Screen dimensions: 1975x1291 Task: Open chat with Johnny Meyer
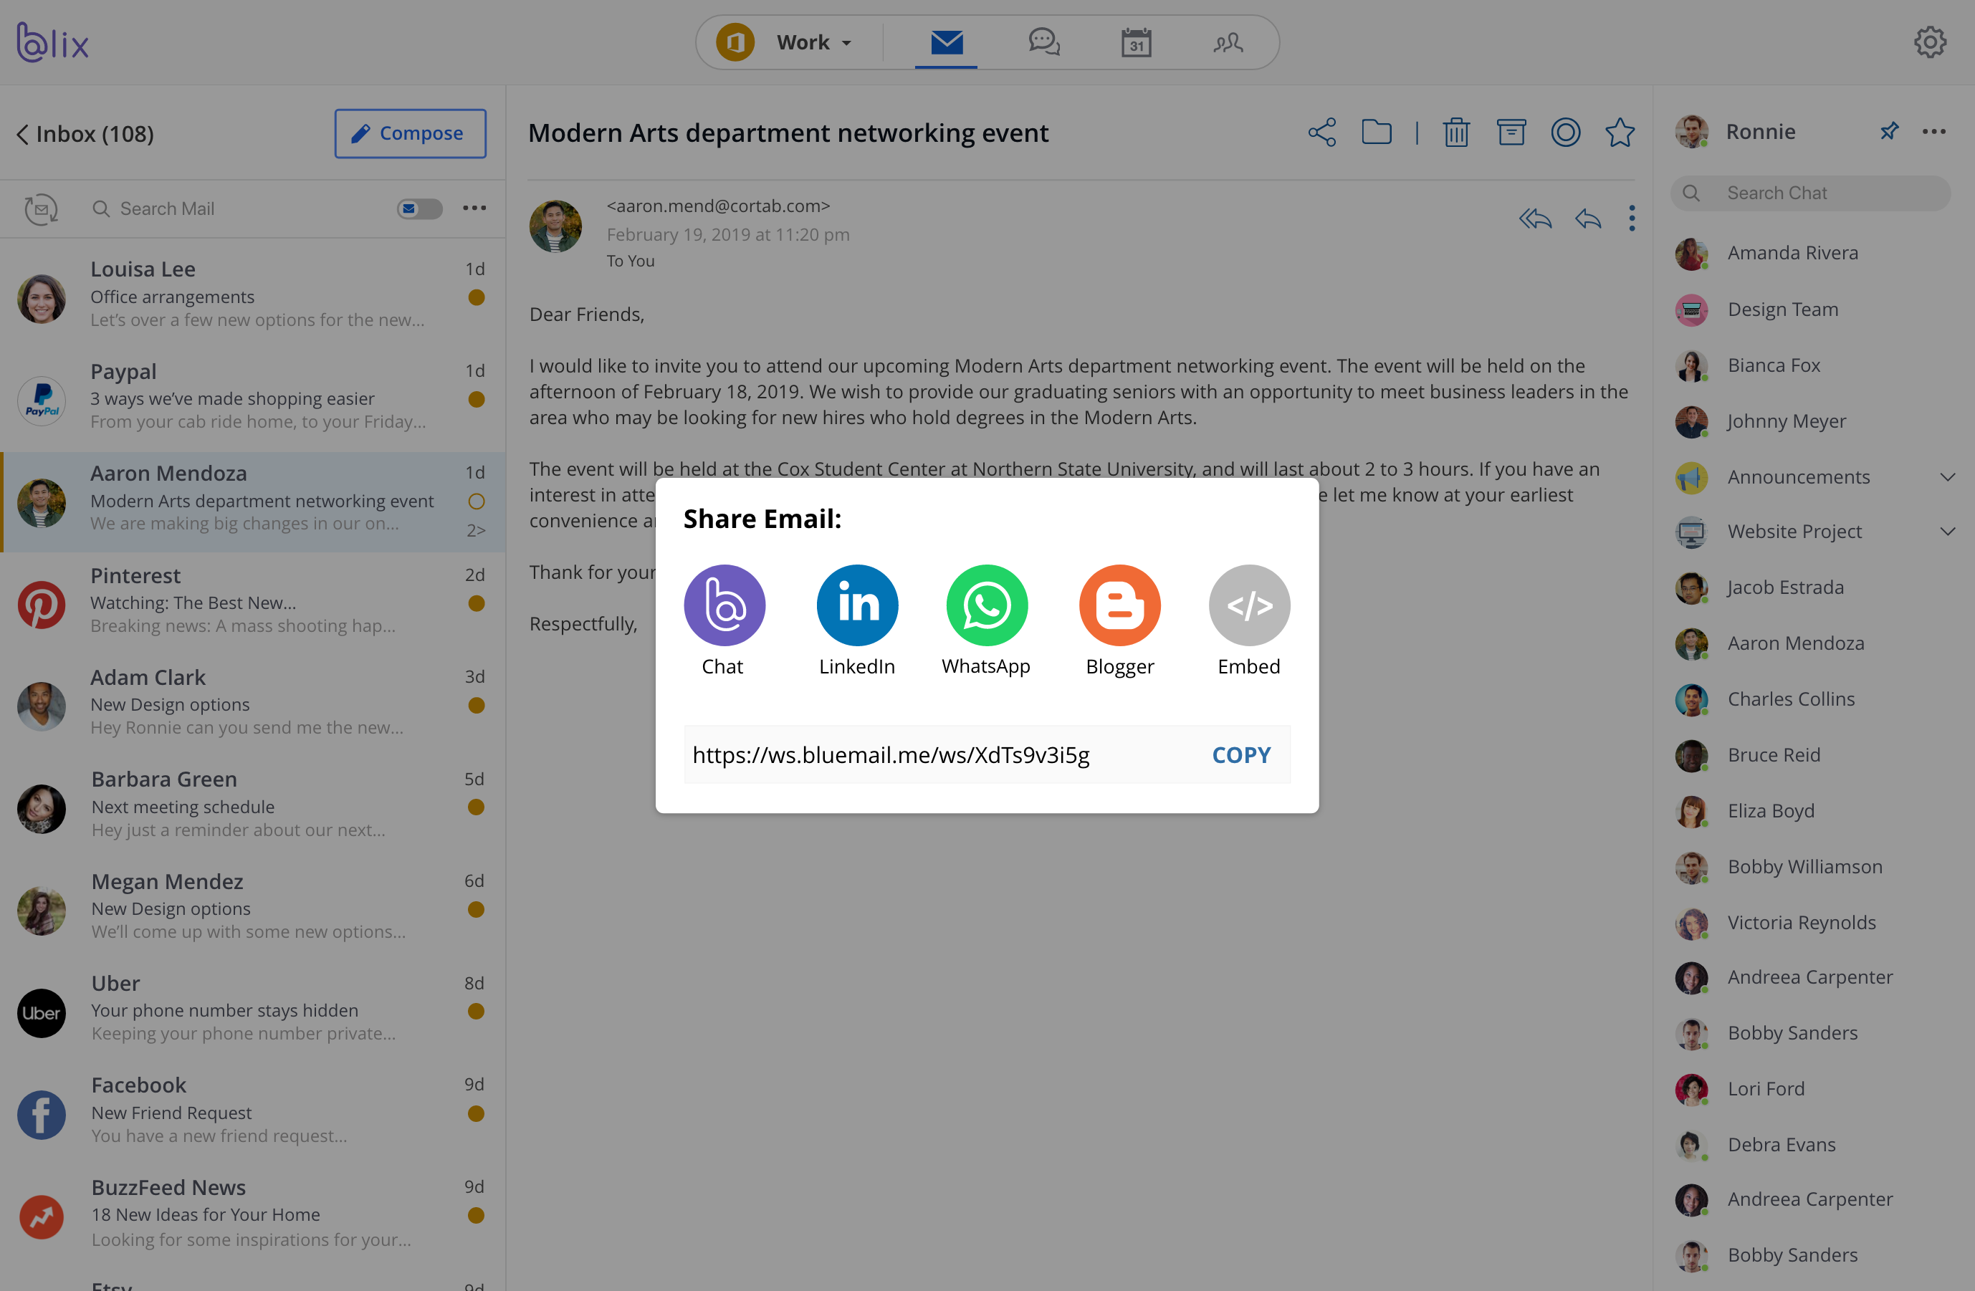pyautogui.click(x=1813, y=421)
